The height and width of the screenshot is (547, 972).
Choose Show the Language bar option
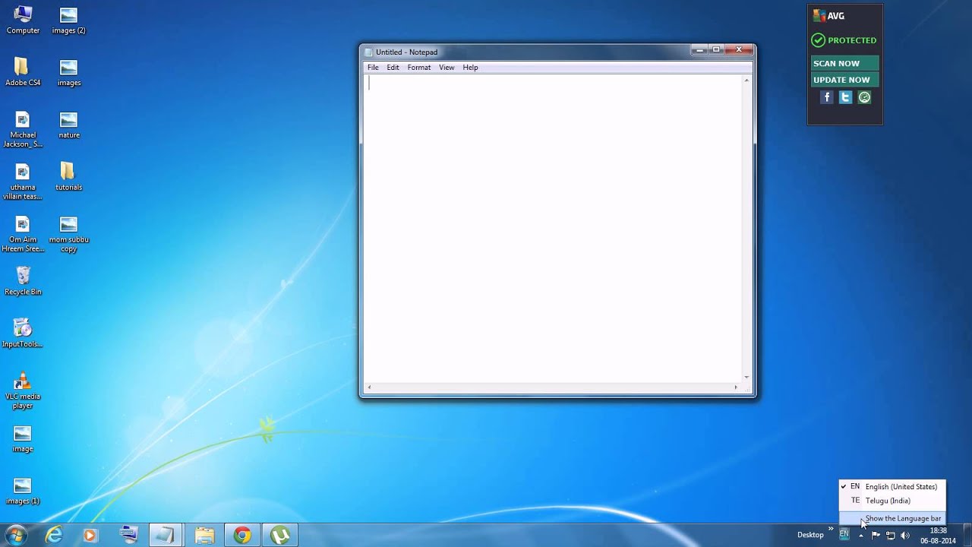[x=892, y=518]
